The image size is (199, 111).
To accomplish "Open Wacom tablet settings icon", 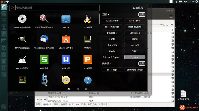I will pyautogui.click(x=22, y=59).
